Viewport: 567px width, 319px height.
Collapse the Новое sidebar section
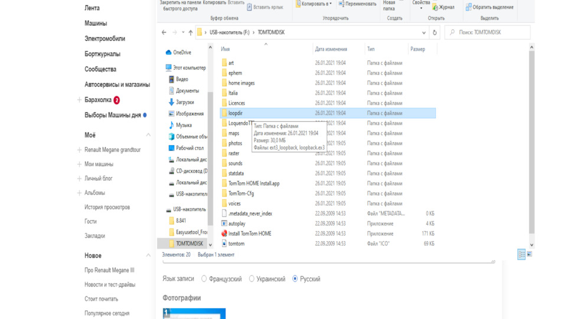tap(148, 256)
